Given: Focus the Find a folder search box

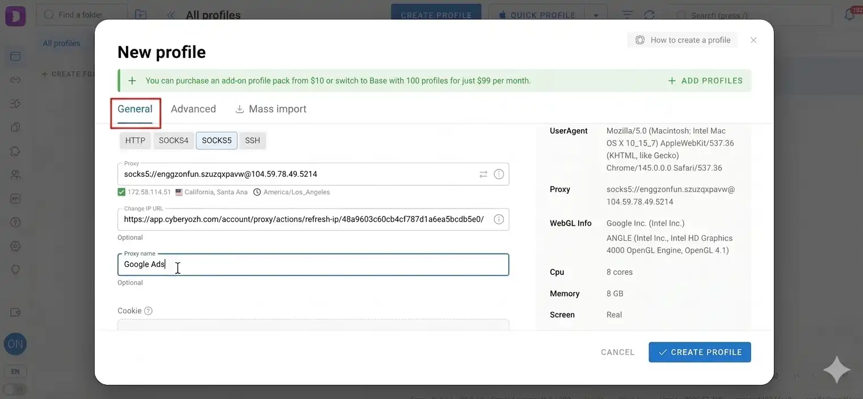Looking at the screenshot, I should pos(82,15).
